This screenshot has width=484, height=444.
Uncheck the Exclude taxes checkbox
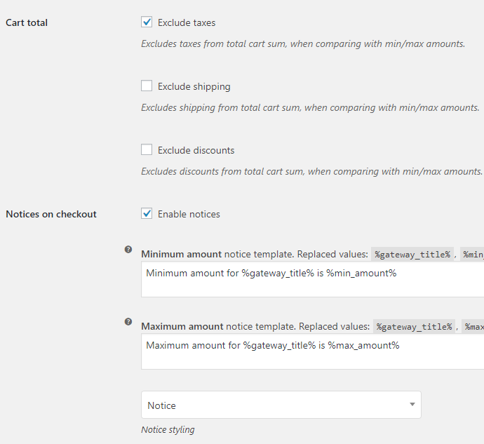pos(147,22)
